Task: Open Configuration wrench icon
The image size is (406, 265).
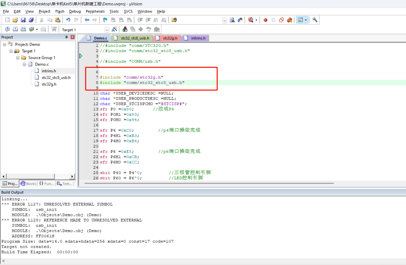Action: point(315,20)
